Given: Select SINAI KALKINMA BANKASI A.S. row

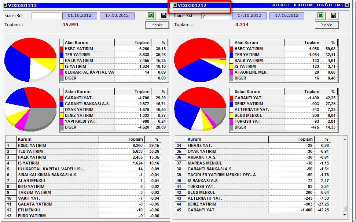Looking at the screenshot, I should (x=83, y=175).
